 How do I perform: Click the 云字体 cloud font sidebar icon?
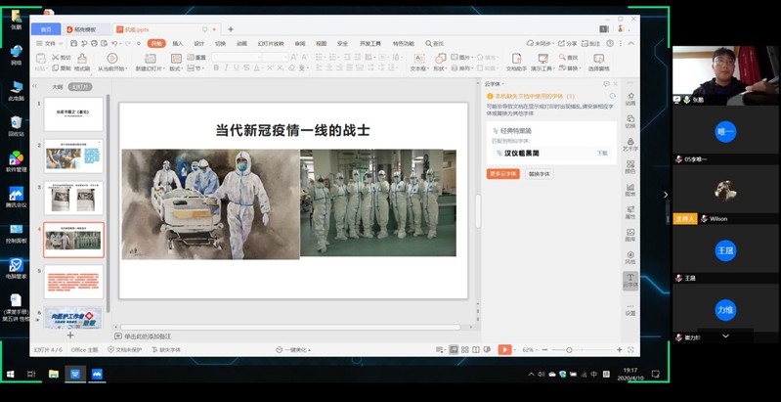pos(630,280)
